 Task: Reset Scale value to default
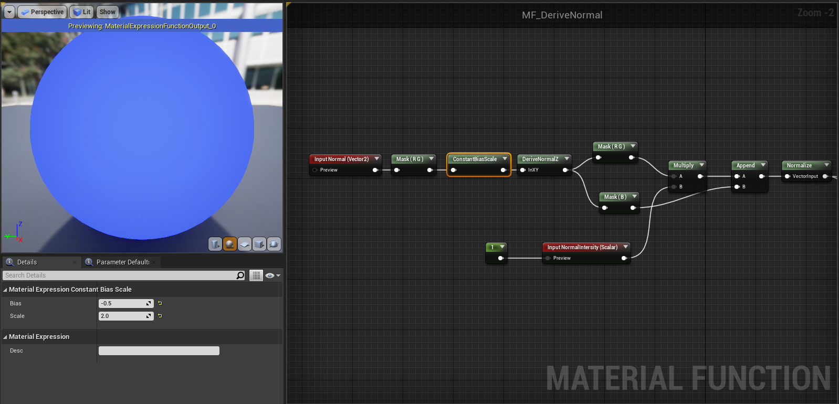(160, 316)
